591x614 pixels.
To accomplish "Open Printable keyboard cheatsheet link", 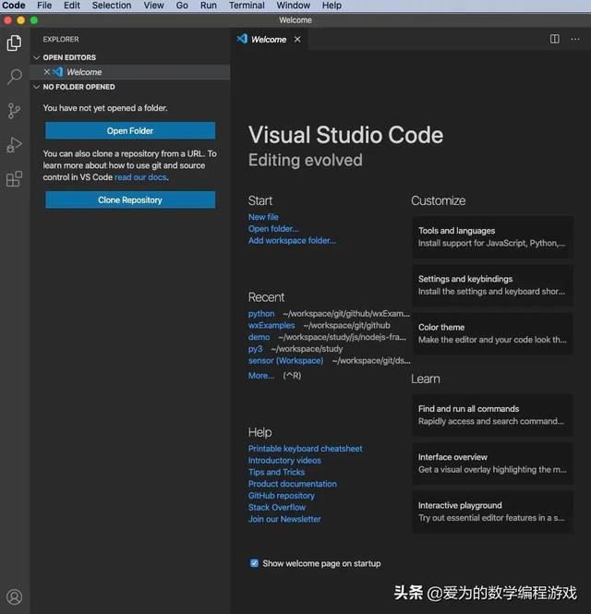I will [x=305, y=449].
